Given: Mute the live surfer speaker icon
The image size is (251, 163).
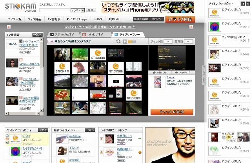Looking at the screenshot, I should coord(125,42).
